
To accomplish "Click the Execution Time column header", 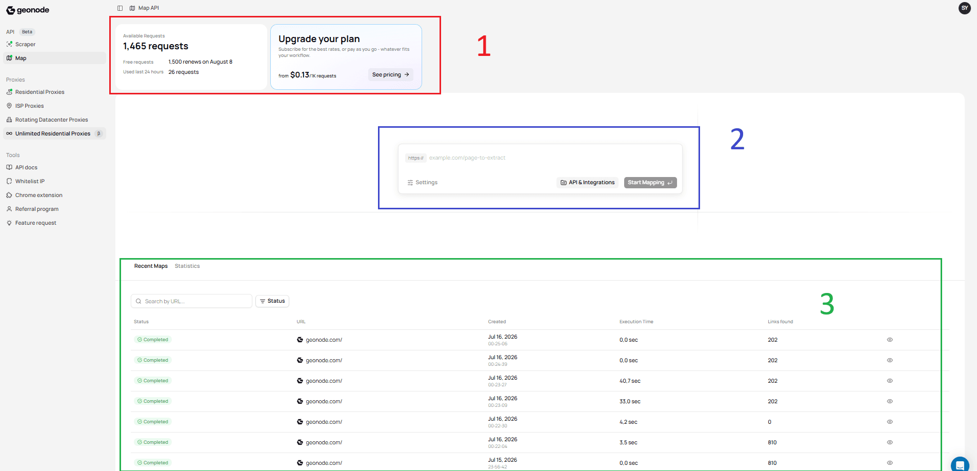I will (x=636, y=322).
